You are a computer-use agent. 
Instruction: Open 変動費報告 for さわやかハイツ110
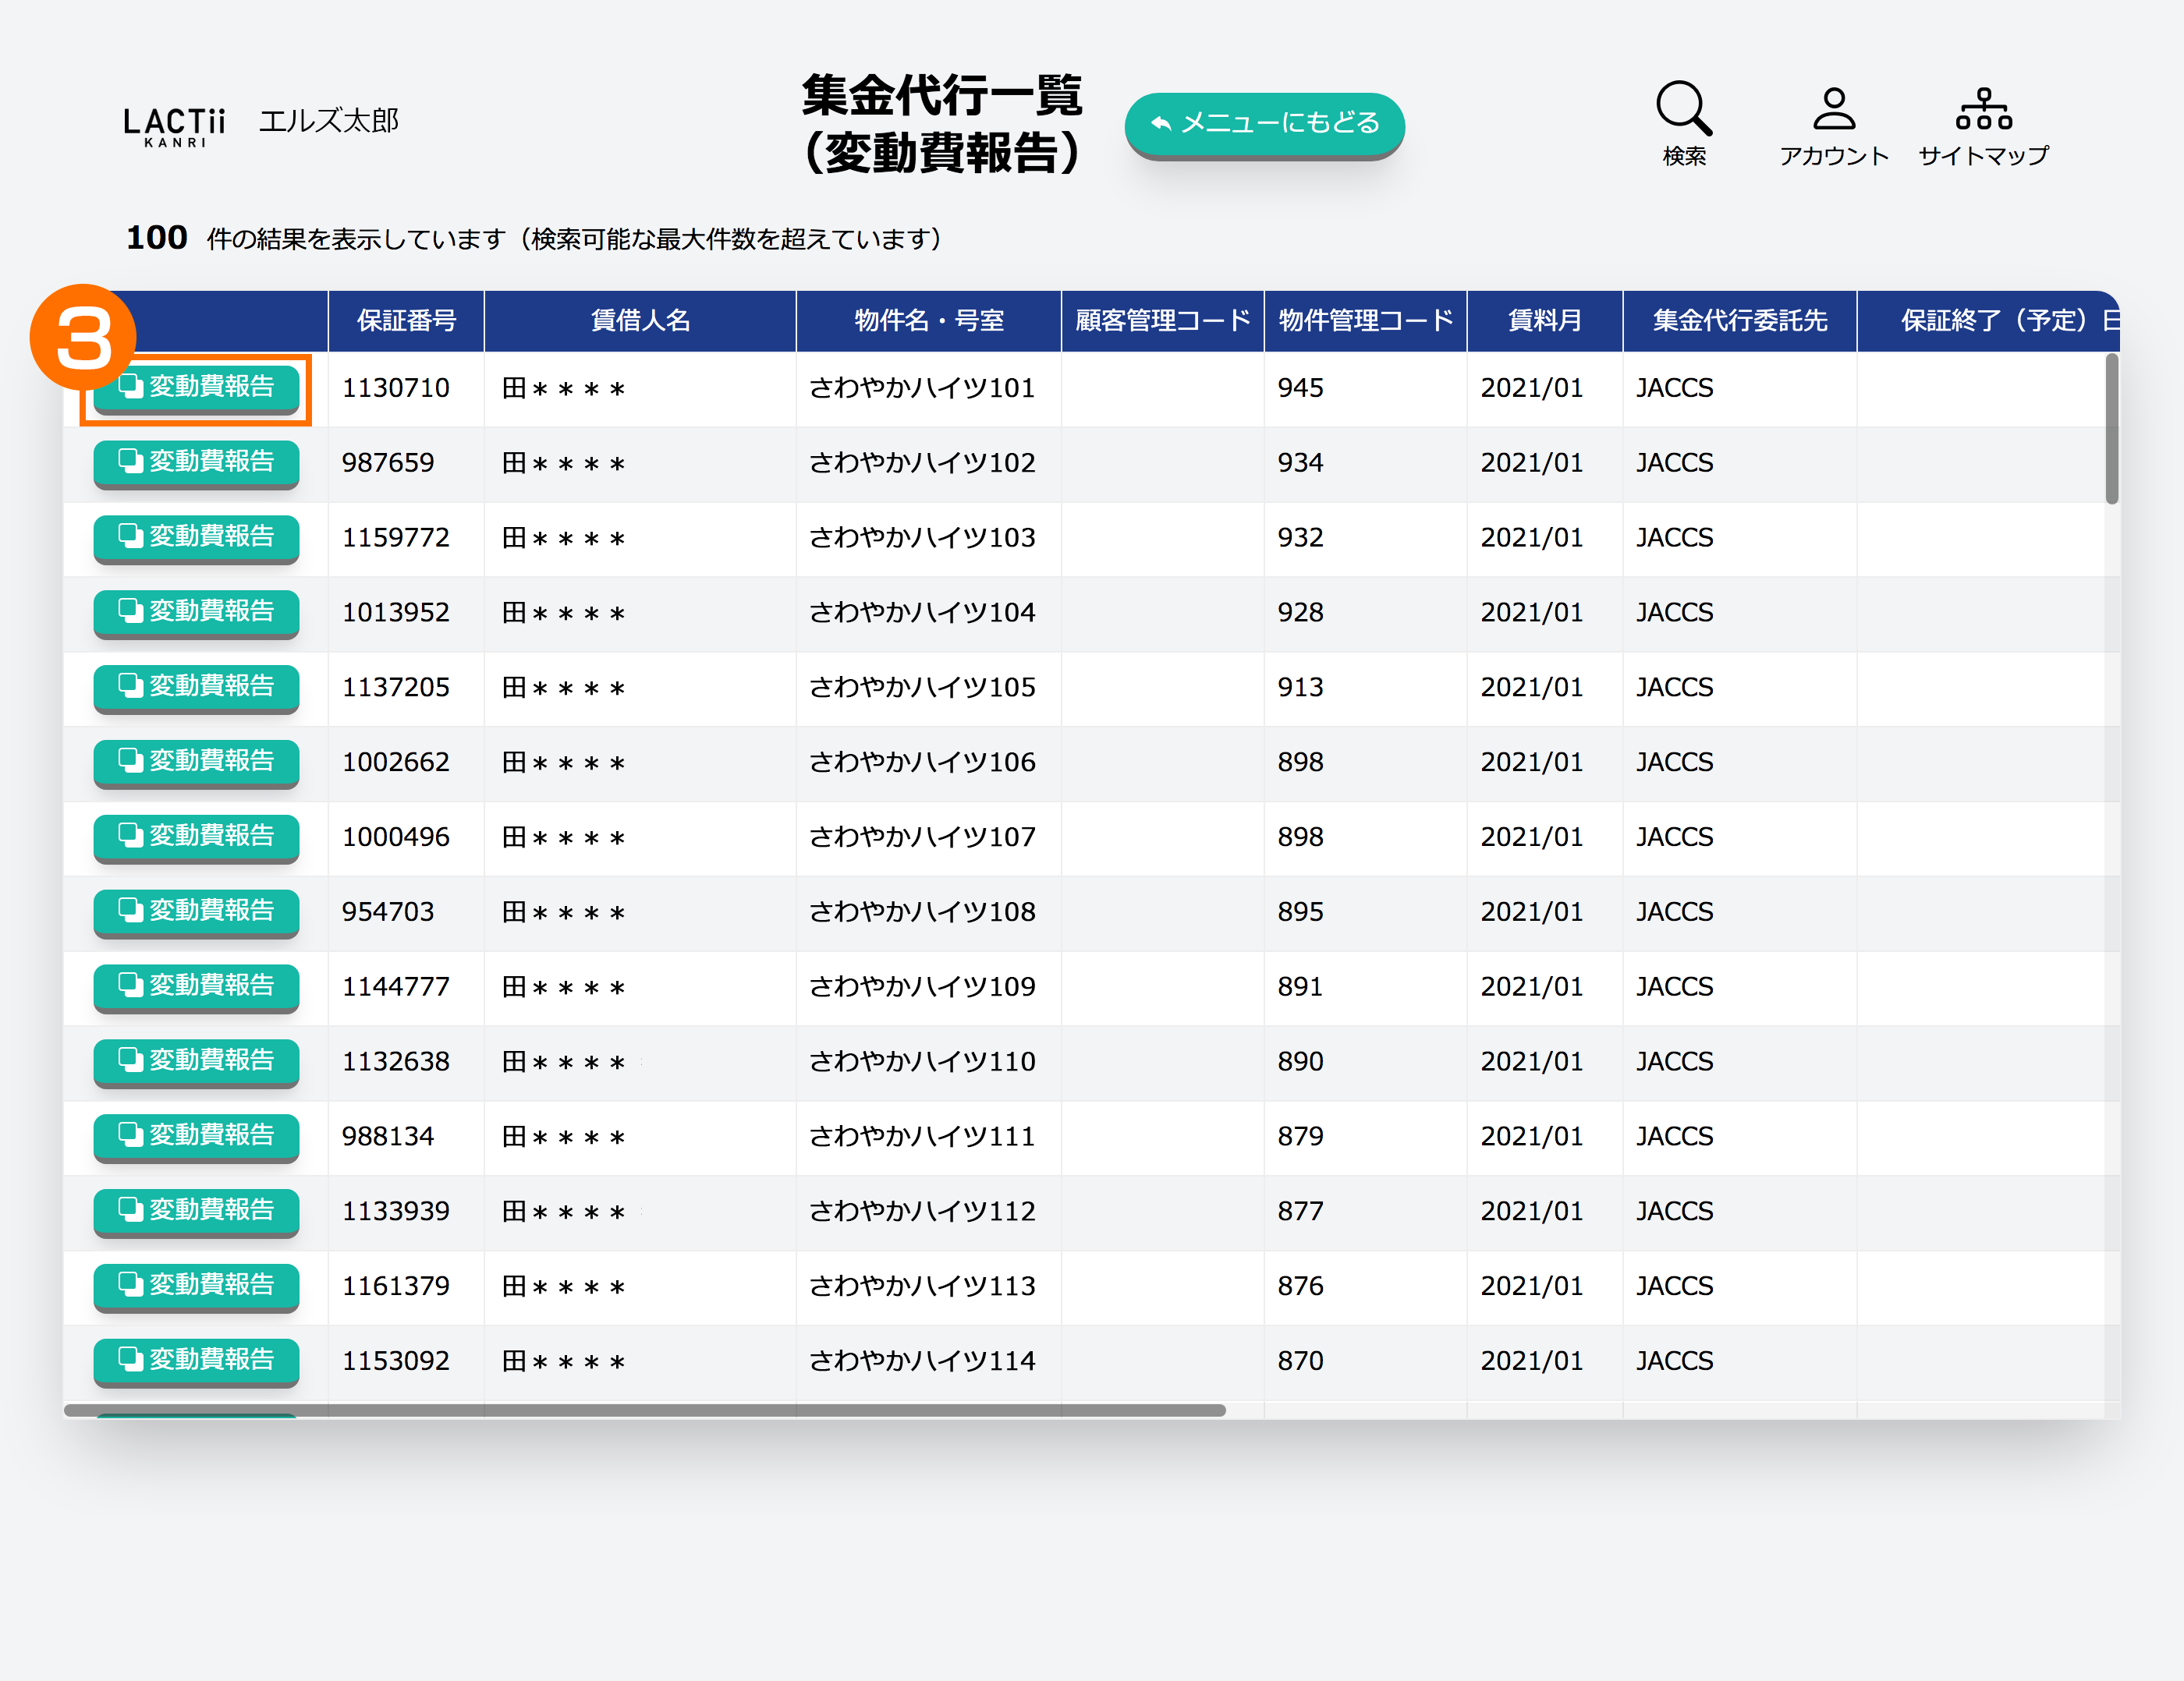(x=196, y=1061)
